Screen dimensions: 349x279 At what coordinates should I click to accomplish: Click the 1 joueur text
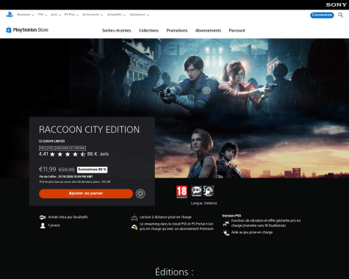[54, 225]
